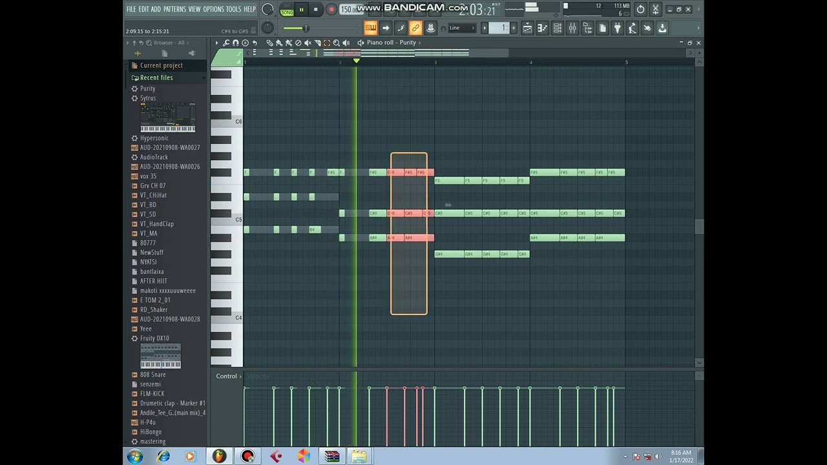
Task: Click the save/export icon in toolbar
Action: 662,28
